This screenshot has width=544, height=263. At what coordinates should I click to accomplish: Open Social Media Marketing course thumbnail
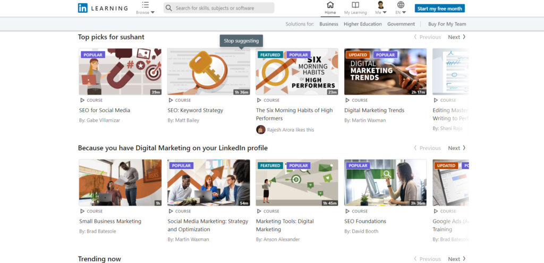click(x=208, y=182)
